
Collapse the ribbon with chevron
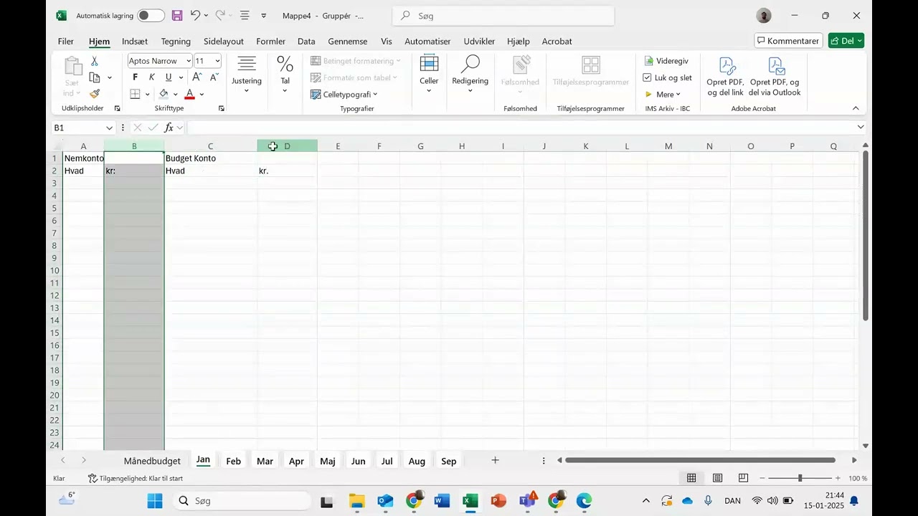click(856, 108)
